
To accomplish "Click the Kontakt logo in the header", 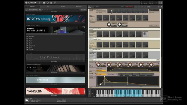I will [32, 3].
